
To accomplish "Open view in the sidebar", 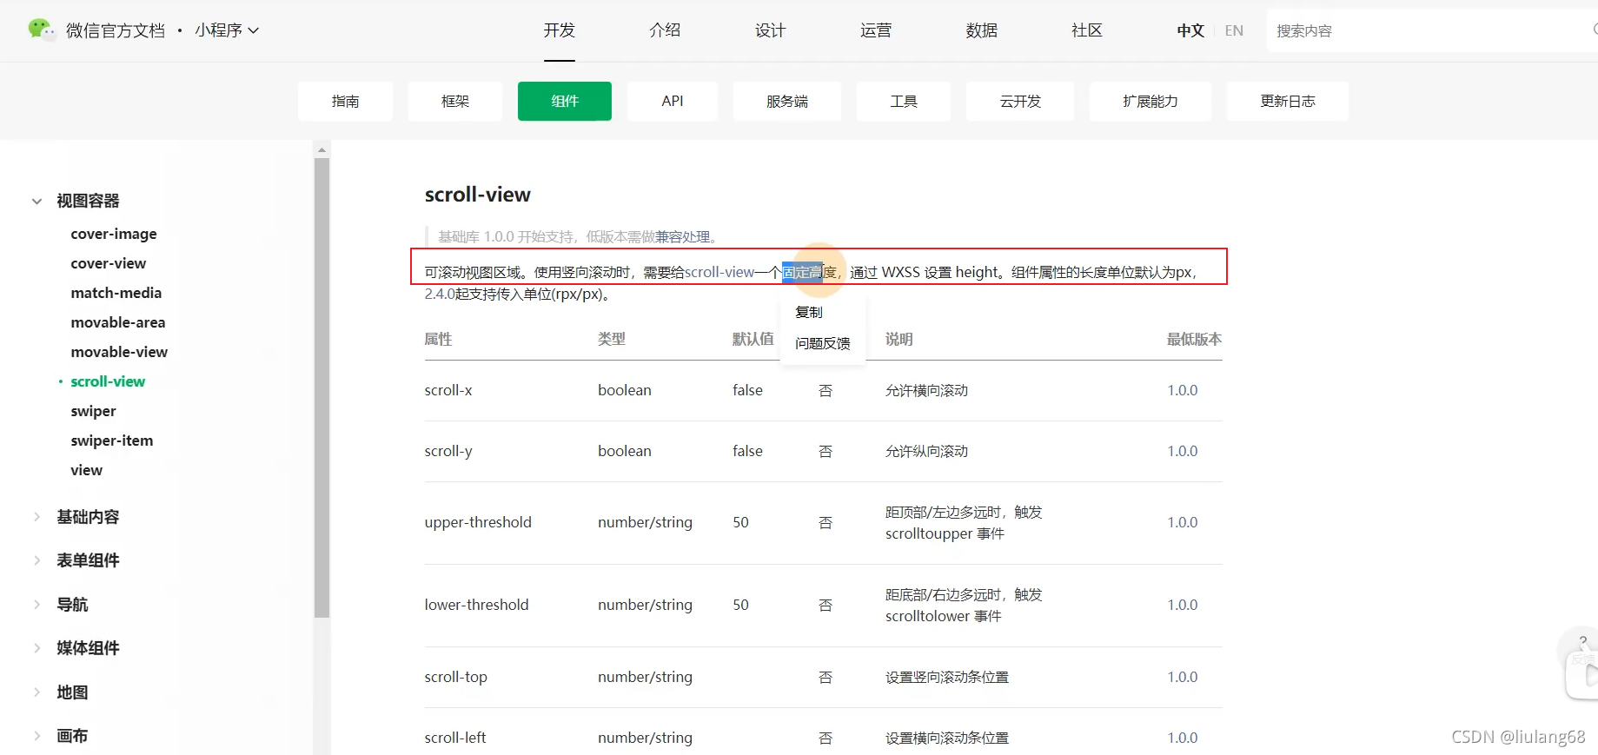I will click(87, 470).
